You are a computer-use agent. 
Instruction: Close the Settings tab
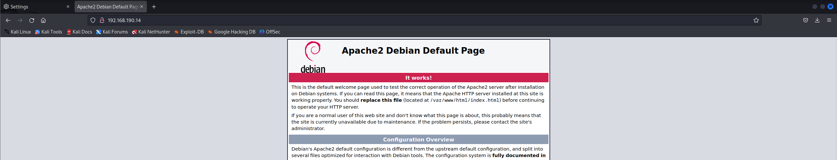click(68, 7)
